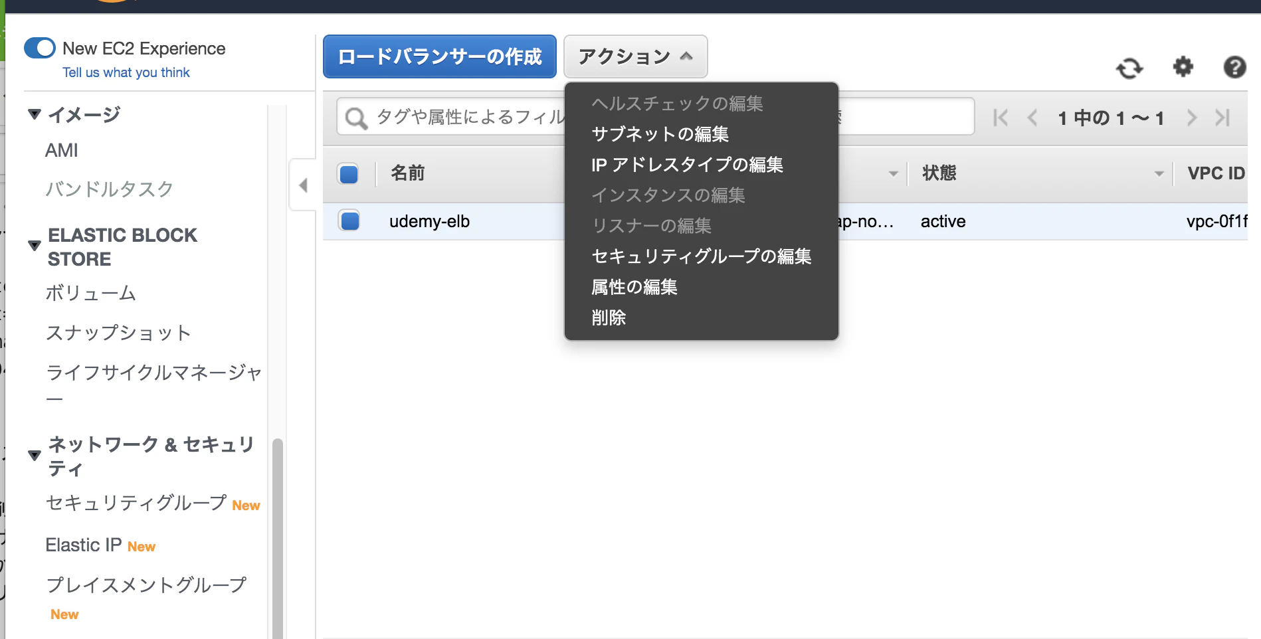
Task: Open the settings gear icon
Action: point(1183,66)
